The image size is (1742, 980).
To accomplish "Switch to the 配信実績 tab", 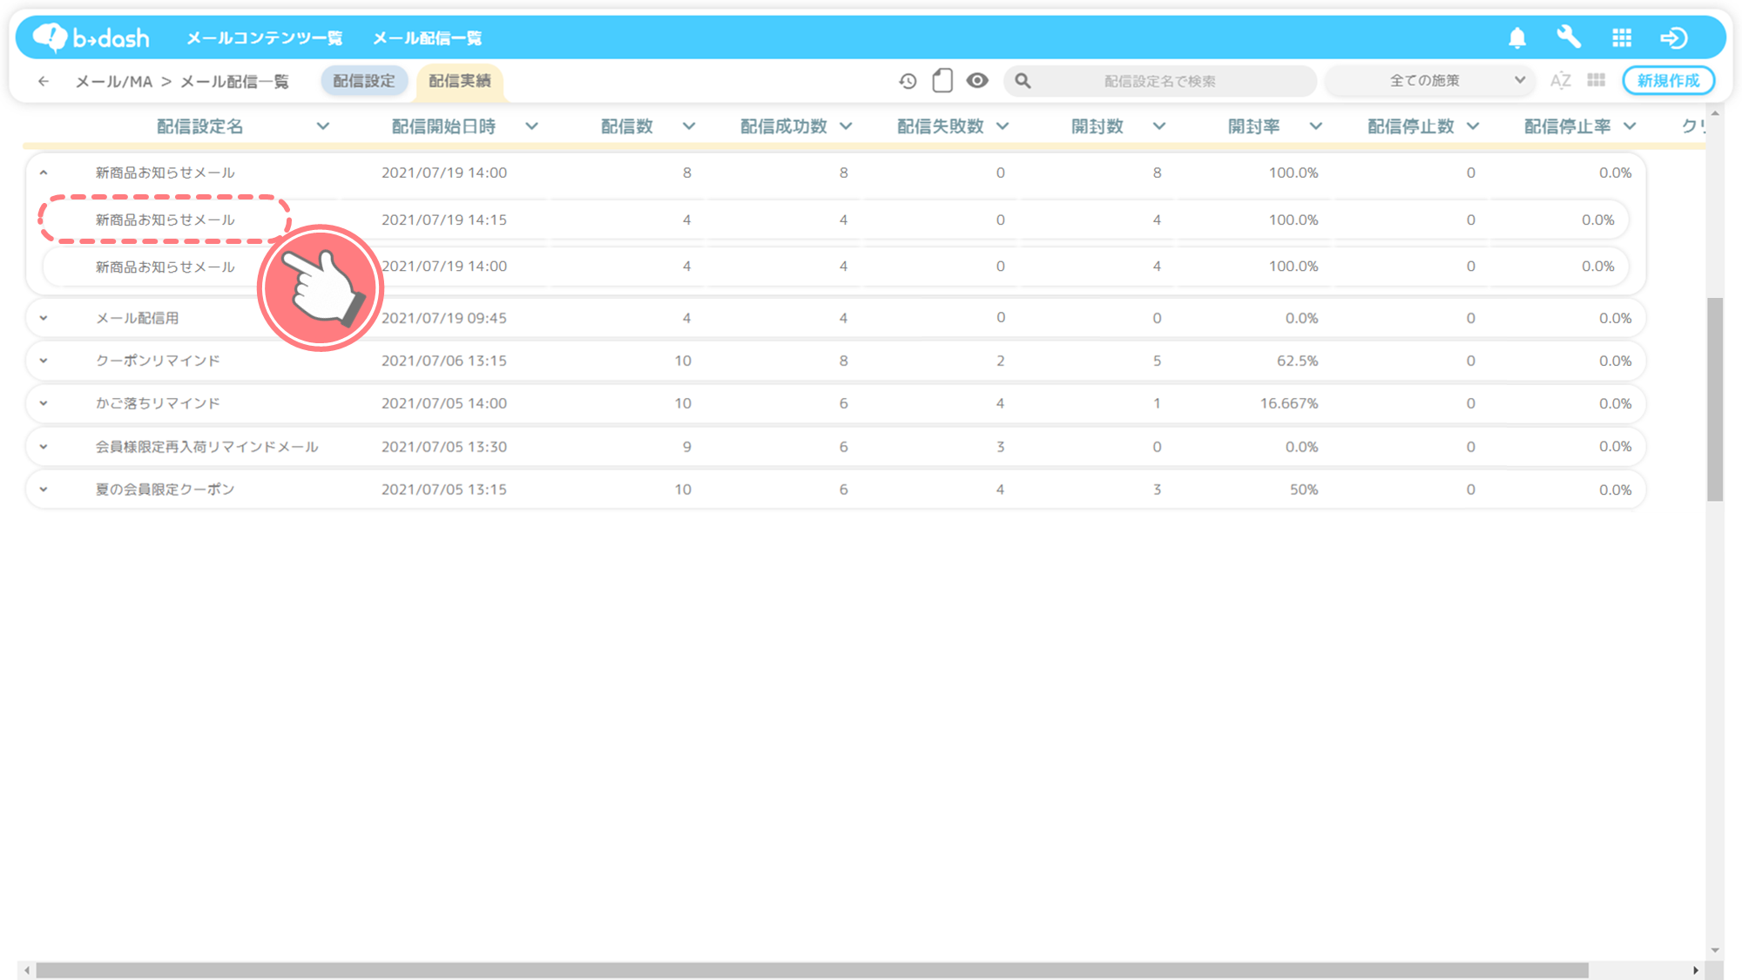I will (460, 80).
